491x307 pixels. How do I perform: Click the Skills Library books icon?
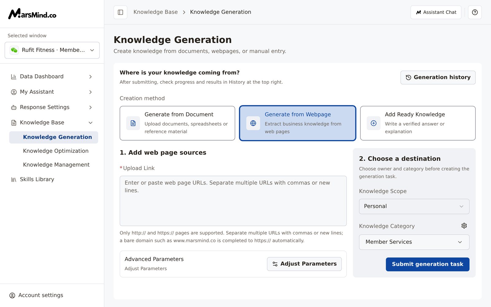pos(14,180)
